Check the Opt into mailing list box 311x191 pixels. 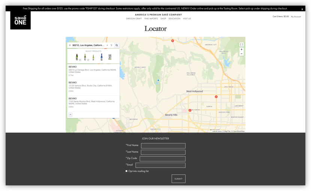126,171
